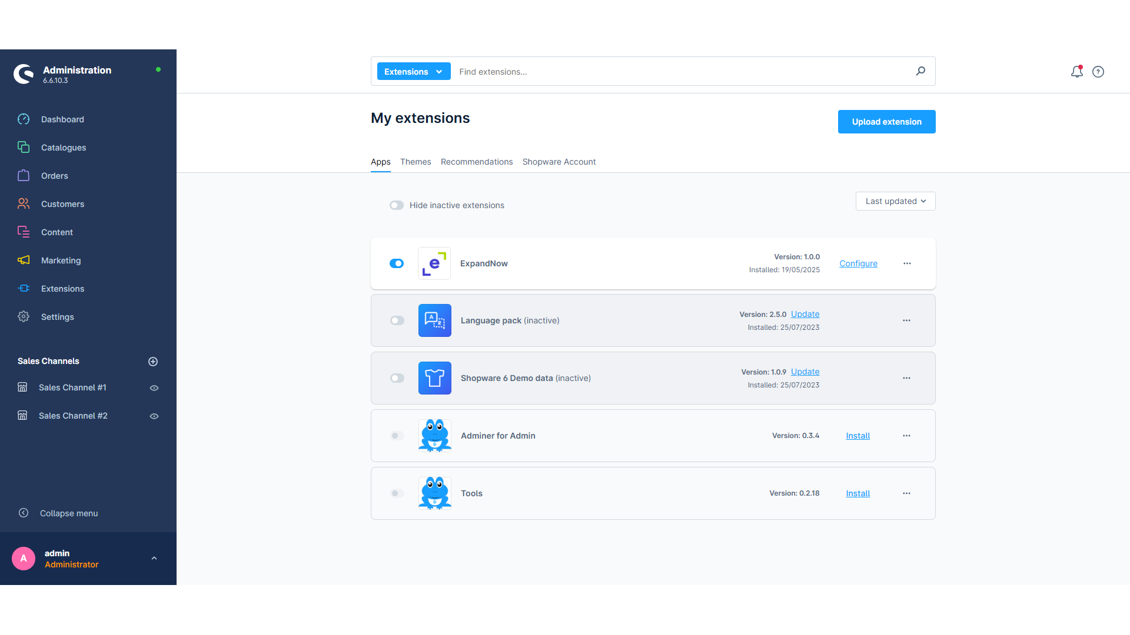Click the Sales Channels heading
Image resolution: width=1130 pixels, height=635 pixels.
coord(48,361)
